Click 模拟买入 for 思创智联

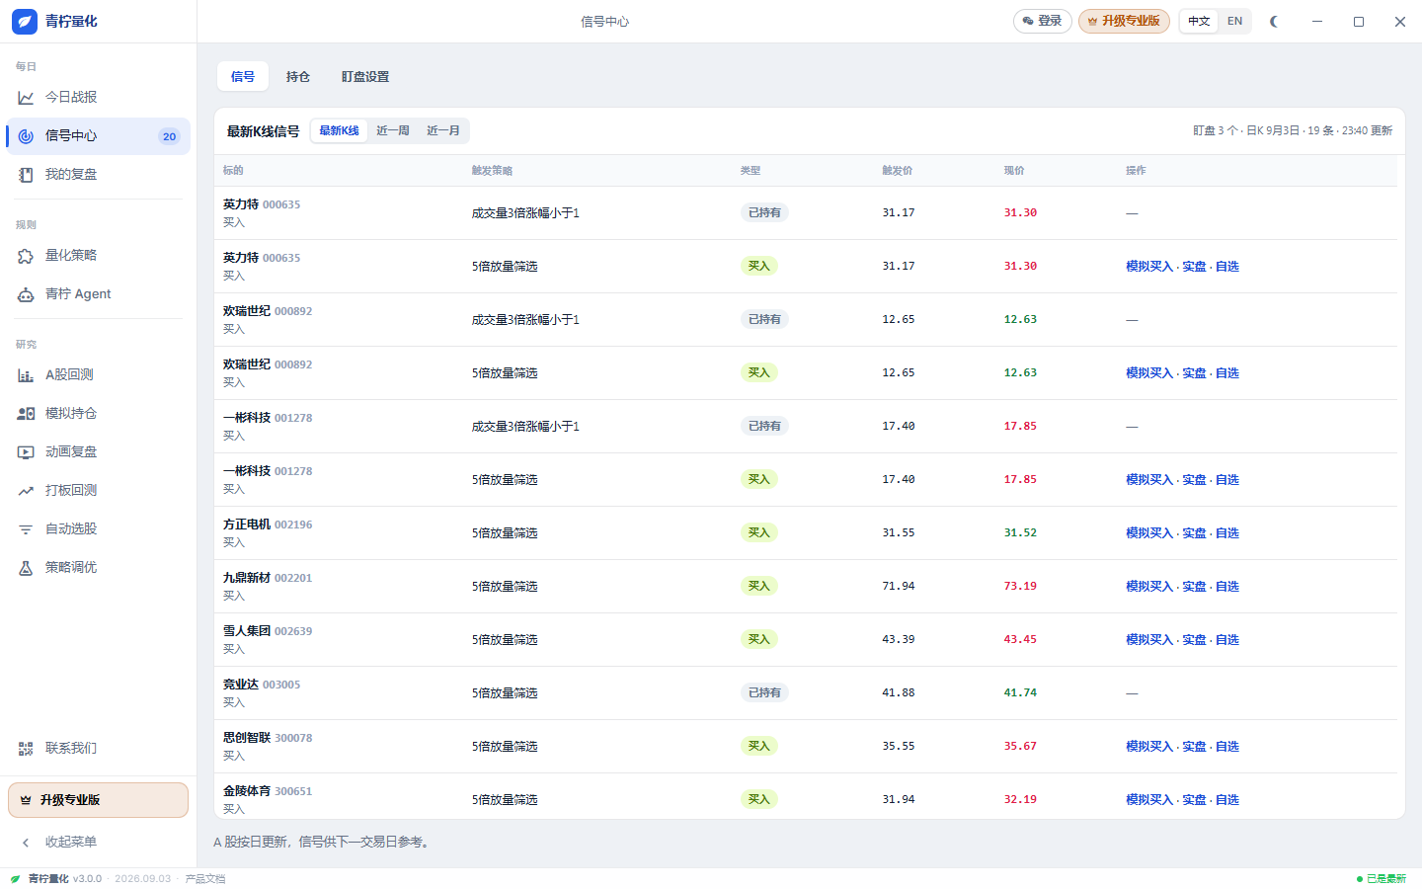click(1149, 747)
